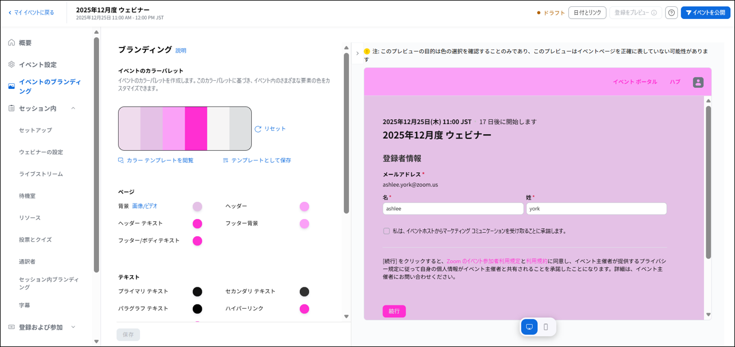Click the イベント設定 gear icon
This screenshot has height=347, width=735.
[11, 64]
